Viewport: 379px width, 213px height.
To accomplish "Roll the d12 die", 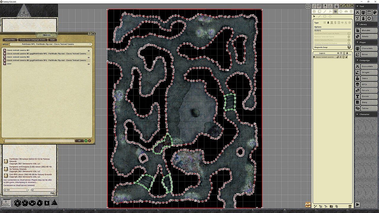I will click(x=25, y=203).
